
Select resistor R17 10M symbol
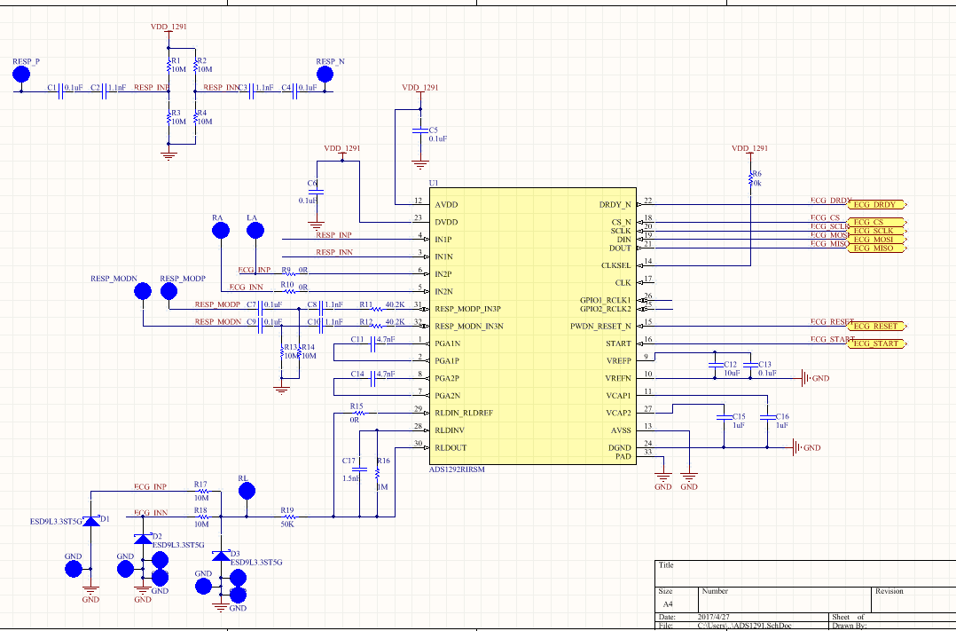click(203, 492)
